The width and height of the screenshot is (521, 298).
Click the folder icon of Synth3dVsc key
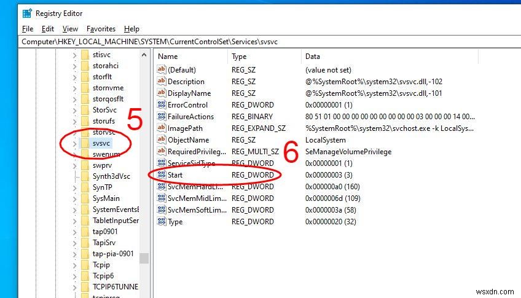coord(85,176)
